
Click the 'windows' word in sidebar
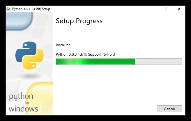[x=23, y=109]
